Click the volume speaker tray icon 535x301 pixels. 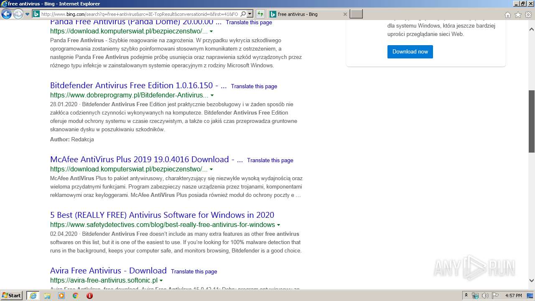coord(485,296)
